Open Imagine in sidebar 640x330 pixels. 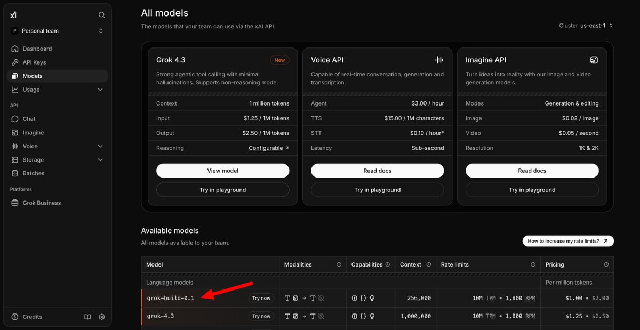pyautogui.click(x=58, y=133)
